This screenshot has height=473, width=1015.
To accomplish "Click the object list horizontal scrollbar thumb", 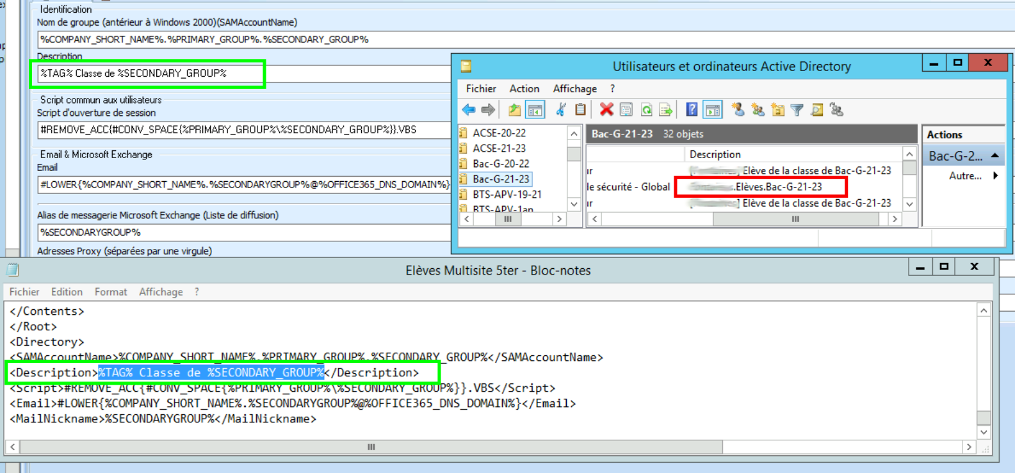I will coord(795,219).
